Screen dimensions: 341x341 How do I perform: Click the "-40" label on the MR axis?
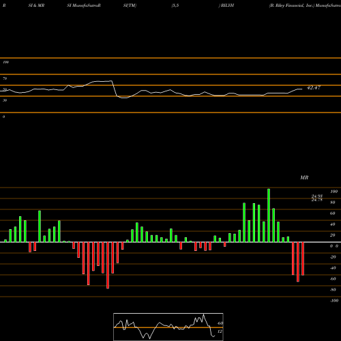333,268
